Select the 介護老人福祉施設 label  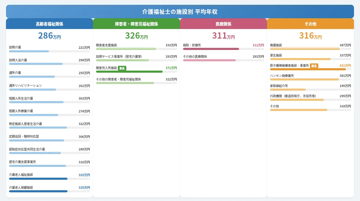pyautogui.click(x=21, y=175)
